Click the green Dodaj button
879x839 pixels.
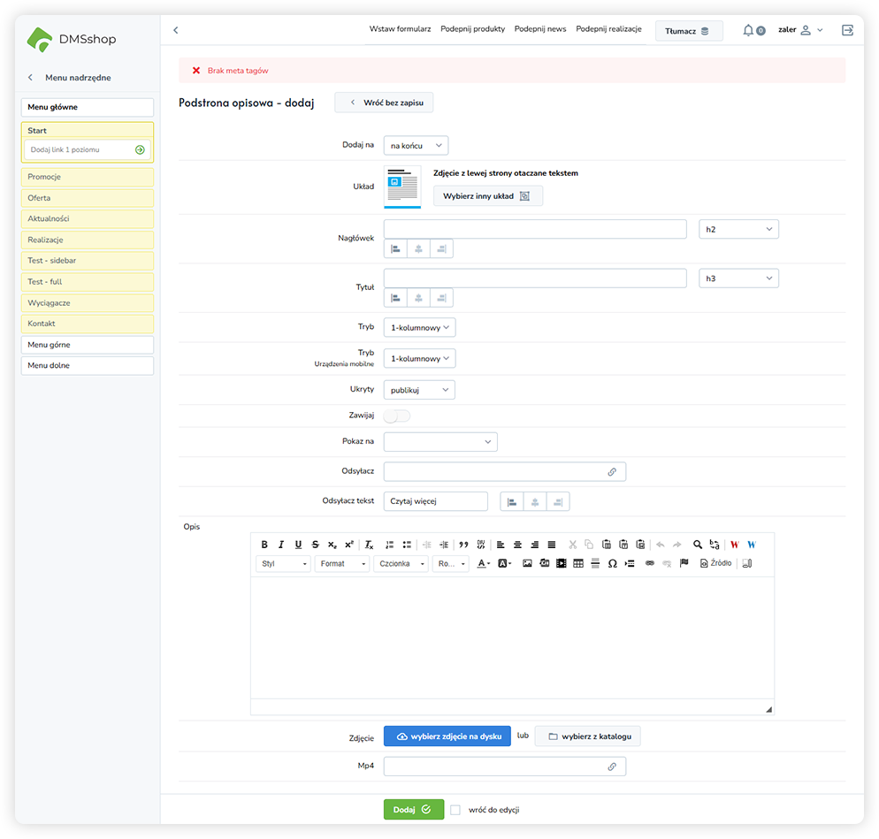point(413,809)
